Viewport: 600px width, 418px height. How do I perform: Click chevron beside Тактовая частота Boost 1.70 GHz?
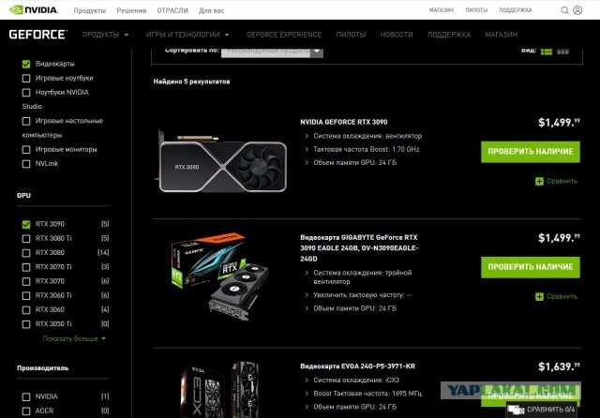[307, 150]
